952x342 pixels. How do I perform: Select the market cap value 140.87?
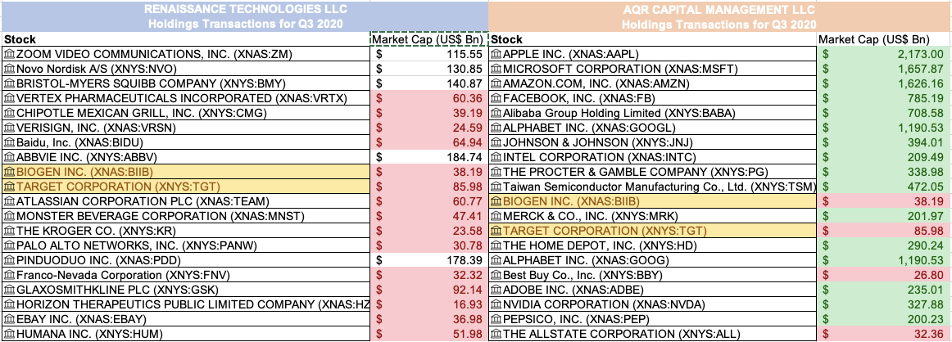click(x=429, y=83)
